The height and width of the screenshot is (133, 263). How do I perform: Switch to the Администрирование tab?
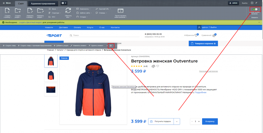pos(43,4)
